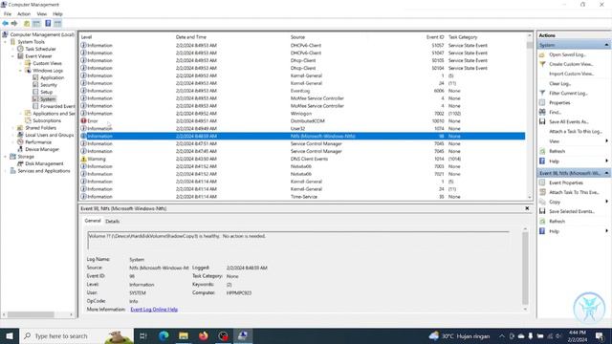Switch to the General tab
This screenshot has height=344, width=612.
pos(93,221)
